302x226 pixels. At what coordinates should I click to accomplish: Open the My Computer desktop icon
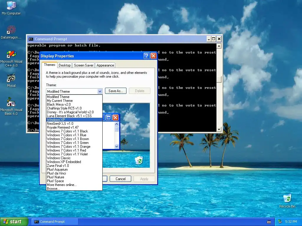click(11, 8)
